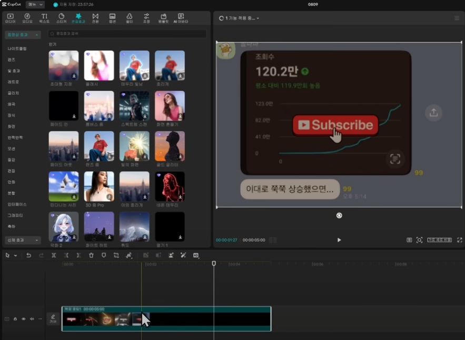Open the 텍스트 (Text) tab
This screenshot has height=340, width=465.
[44, 18]
